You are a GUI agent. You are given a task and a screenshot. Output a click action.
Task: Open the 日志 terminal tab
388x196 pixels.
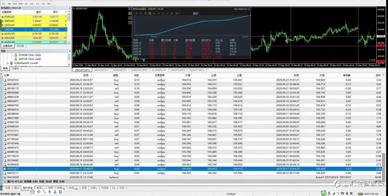(122, 188)
